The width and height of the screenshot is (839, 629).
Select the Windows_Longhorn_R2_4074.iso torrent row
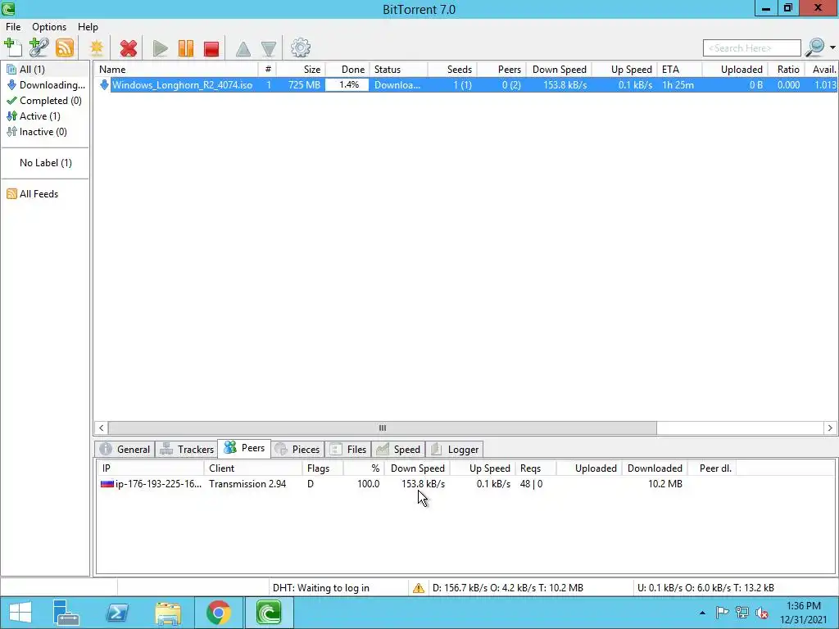click(x=466, y=85)
